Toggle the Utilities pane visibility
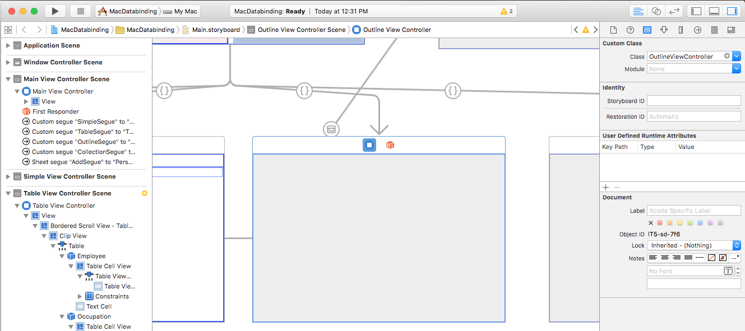This screenshot has width=745, height=331. point(732,11)
